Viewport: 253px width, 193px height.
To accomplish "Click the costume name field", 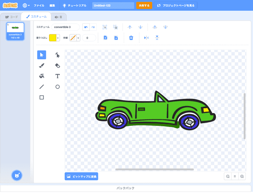I will click(x=66, y=27).
